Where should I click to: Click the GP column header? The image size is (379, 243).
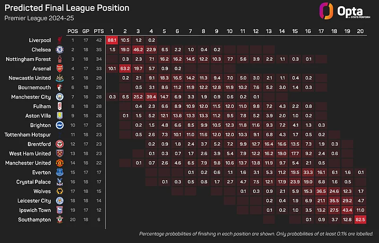86,31
